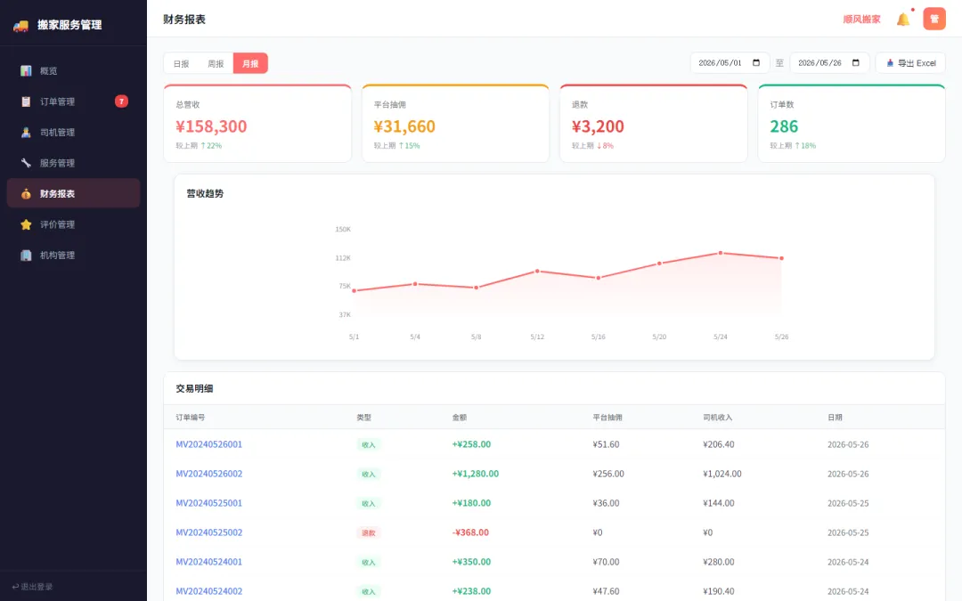Switch to the 周报 tab
962x601 pixels.
click(x=216, y=63)
